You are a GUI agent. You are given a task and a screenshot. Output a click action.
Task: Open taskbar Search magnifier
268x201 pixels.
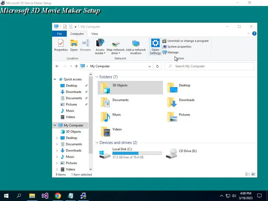click(19, 196)
